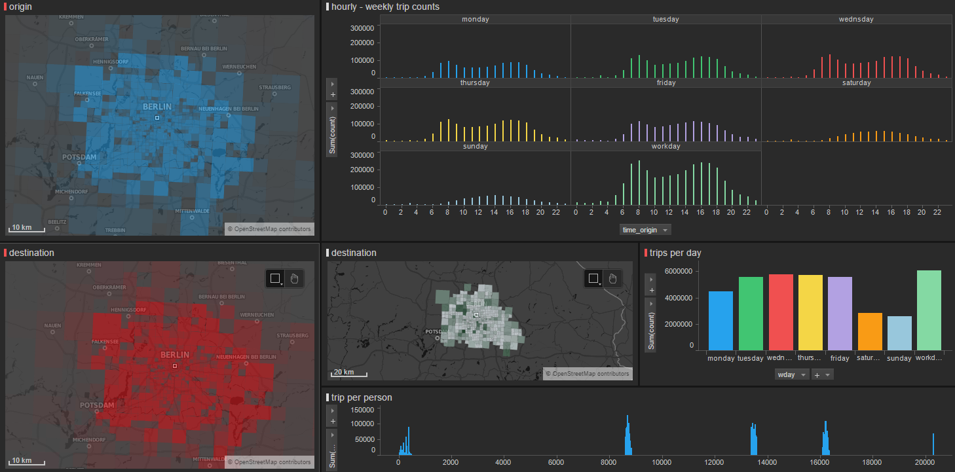Click plus icon beside trip per person chart
The height and width of the screenshot is (472, 955).
pos(333,422)
